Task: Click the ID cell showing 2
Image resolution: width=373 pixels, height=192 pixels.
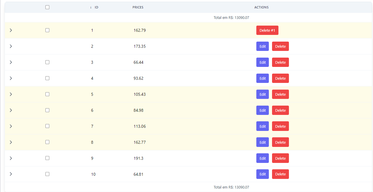Action: coord(92,46)
